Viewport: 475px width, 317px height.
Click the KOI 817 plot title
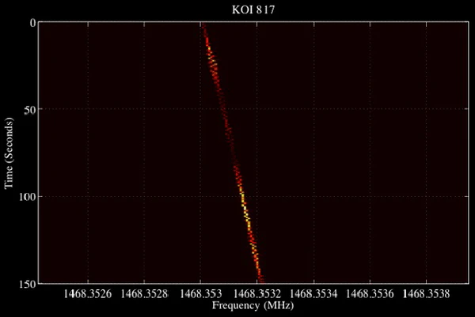(x=237, y=9)
